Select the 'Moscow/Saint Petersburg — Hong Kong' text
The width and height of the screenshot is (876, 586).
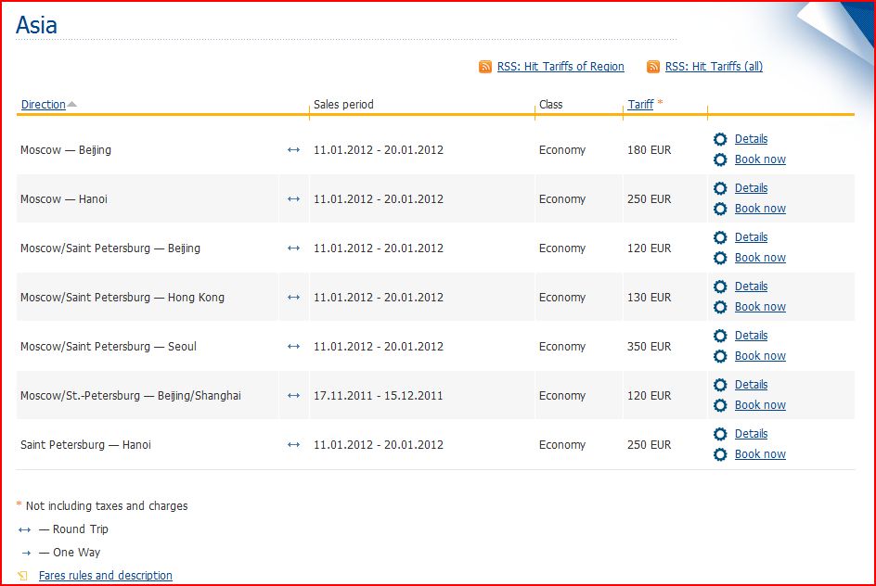[122, 298]
